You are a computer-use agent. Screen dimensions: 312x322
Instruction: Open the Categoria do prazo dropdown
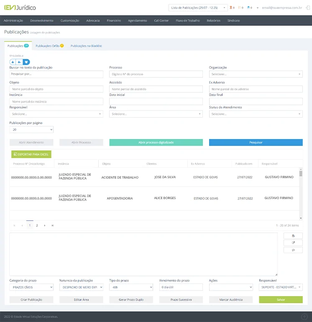point(31,287)
